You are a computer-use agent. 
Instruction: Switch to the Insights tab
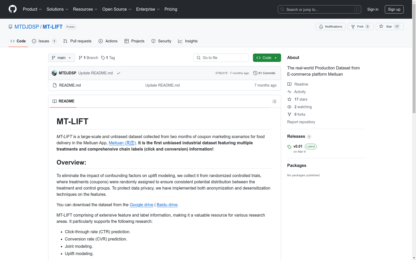(x=188, y=41)
